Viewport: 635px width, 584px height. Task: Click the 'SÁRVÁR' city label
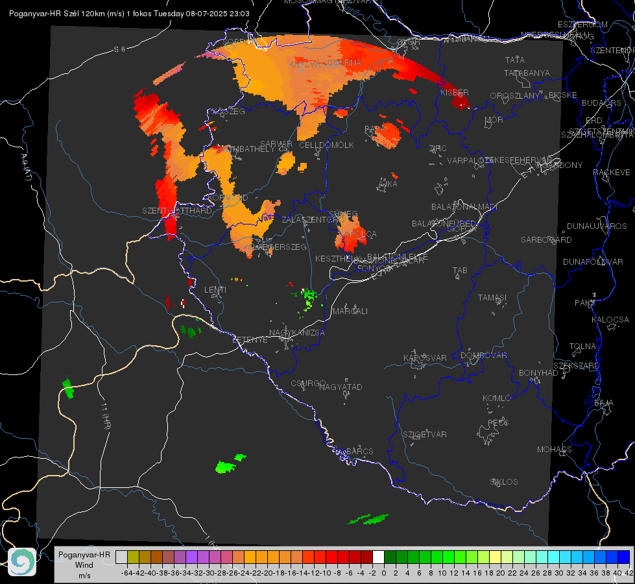pyautogui.click(x=276, y=144)
